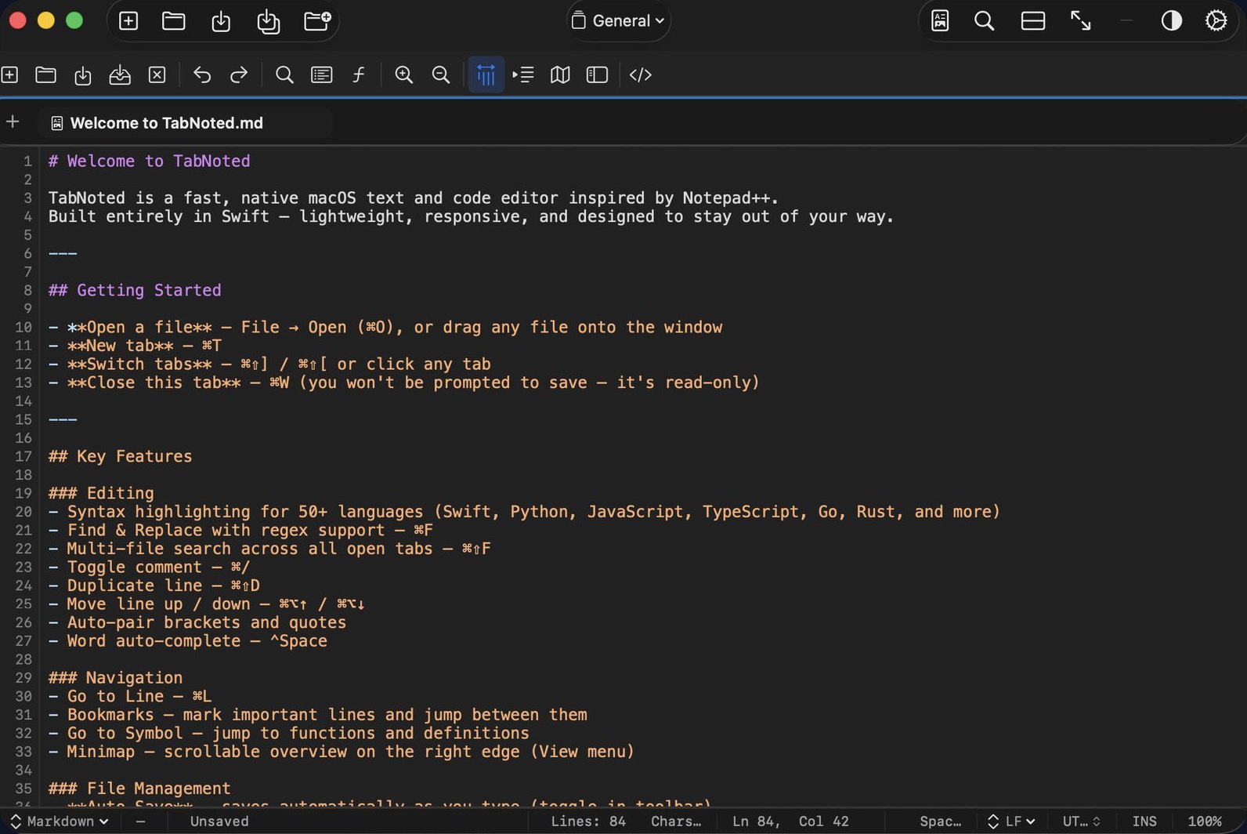Click the '**New tab** — ⌘T' line
Screen dimensions: 1247x834
pos(135,346)
